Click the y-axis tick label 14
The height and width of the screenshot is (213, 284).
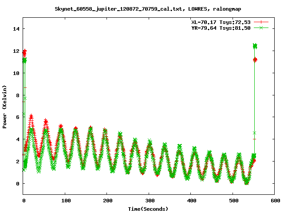coord(16,29)
